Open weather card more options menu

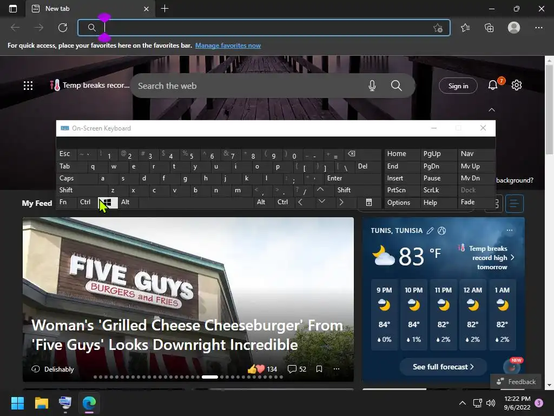pyautogui.click(x=510, y=230)
